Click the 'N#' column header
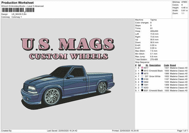This screenshot has height=133, width=189. click(139, 65)
